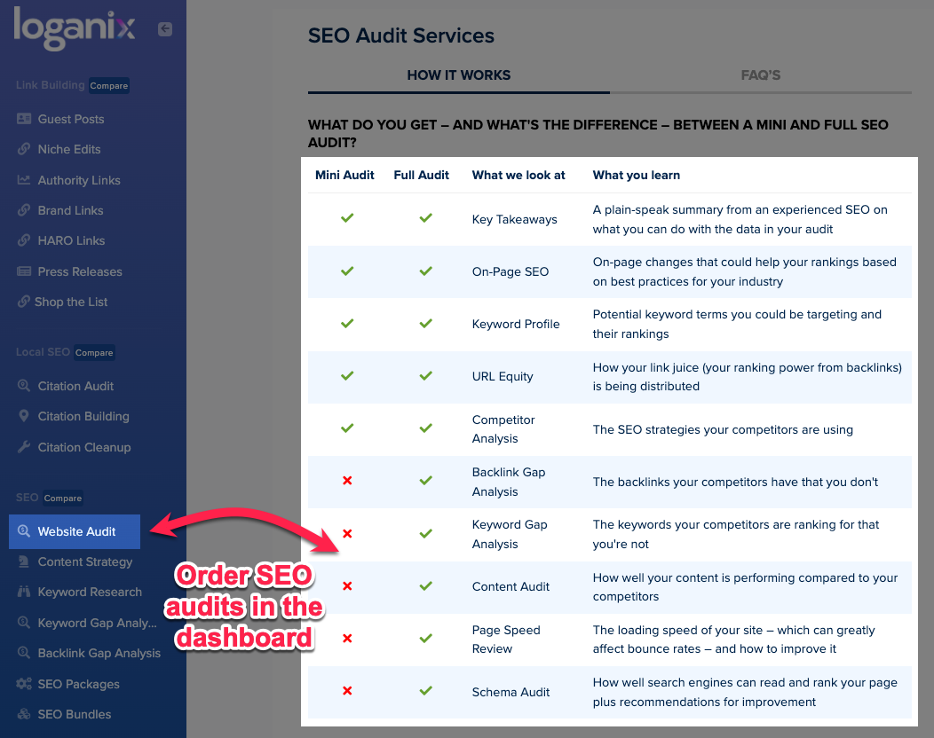Click Mini Audit checkmark for Key Takeaways

tap(347, 218)
